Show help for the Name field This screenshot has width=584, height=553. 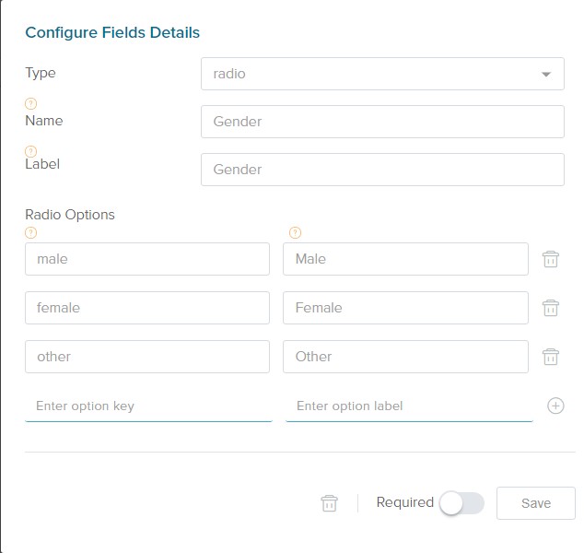(x=30, y=103)
